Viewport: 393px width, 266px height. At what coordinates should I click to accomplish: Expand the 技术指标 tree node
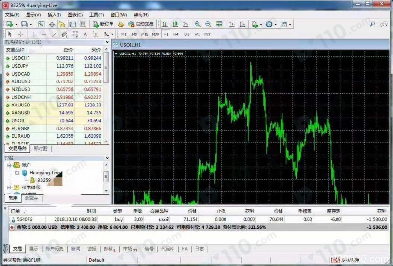[9, 187]
